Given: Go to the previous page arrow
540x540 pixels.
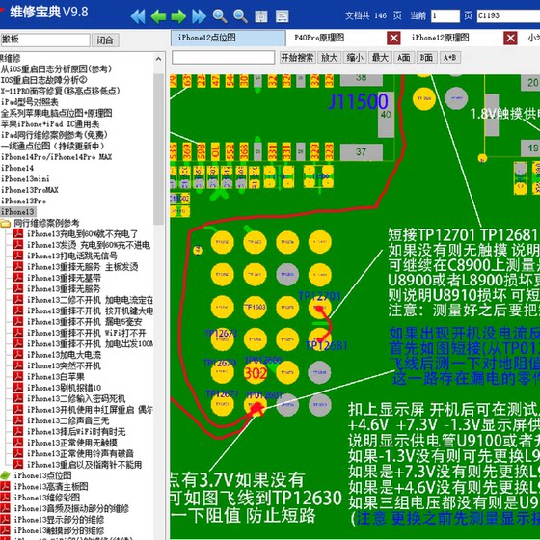Looking at the screenshot, I should (x=158, y=16).
